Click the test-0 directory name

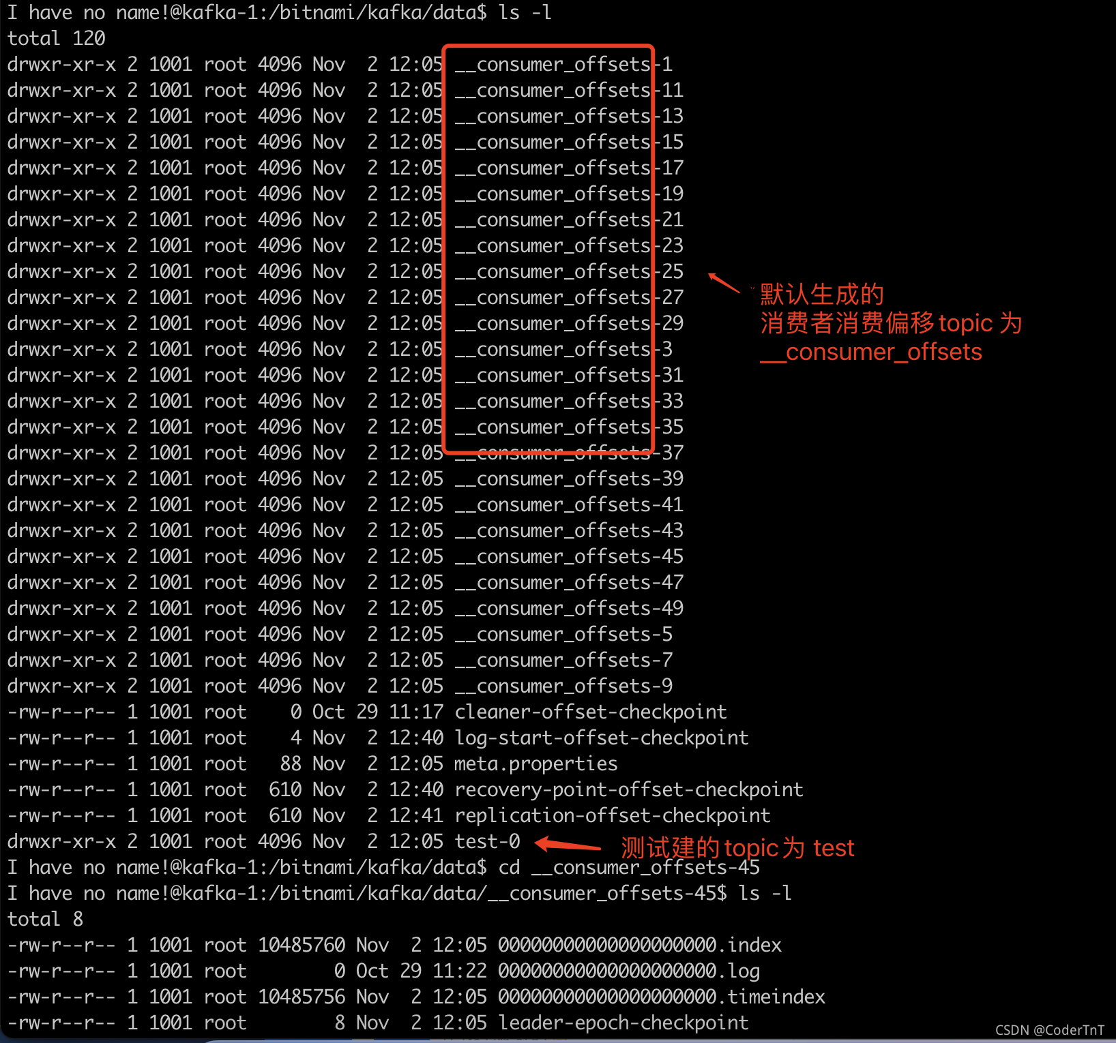(x=487, y=841)
